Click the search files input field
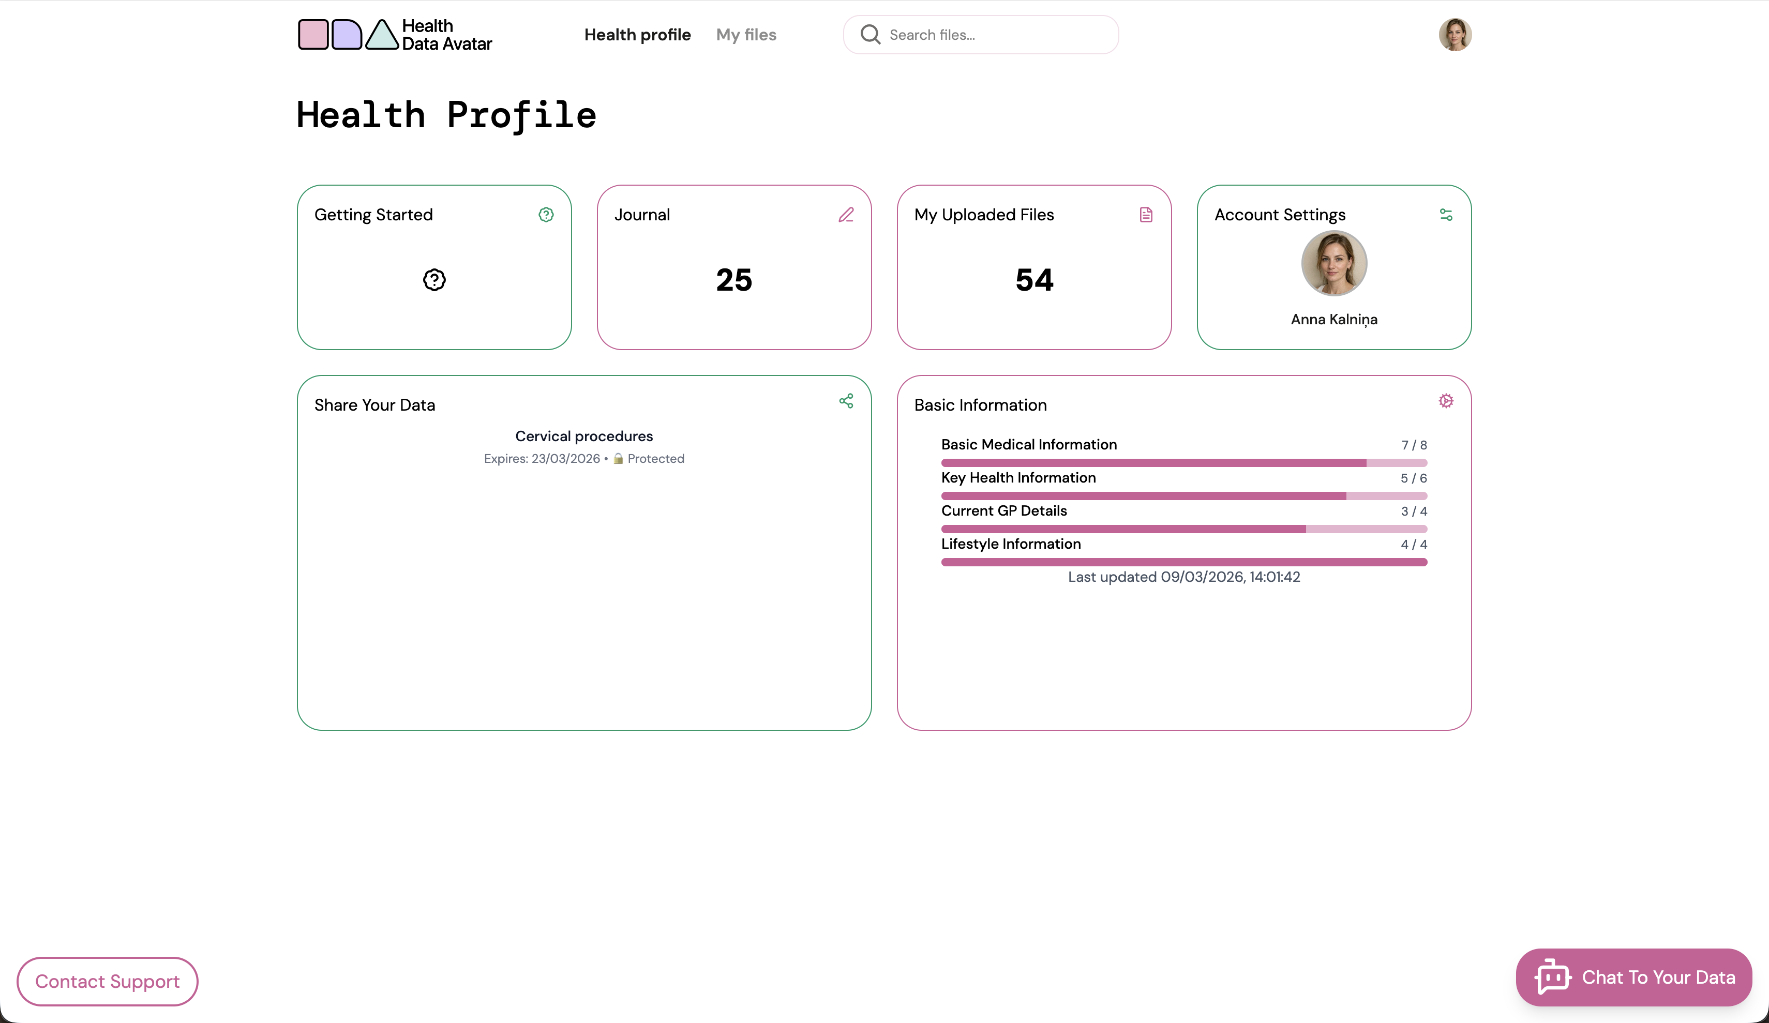 click(983, 35)
